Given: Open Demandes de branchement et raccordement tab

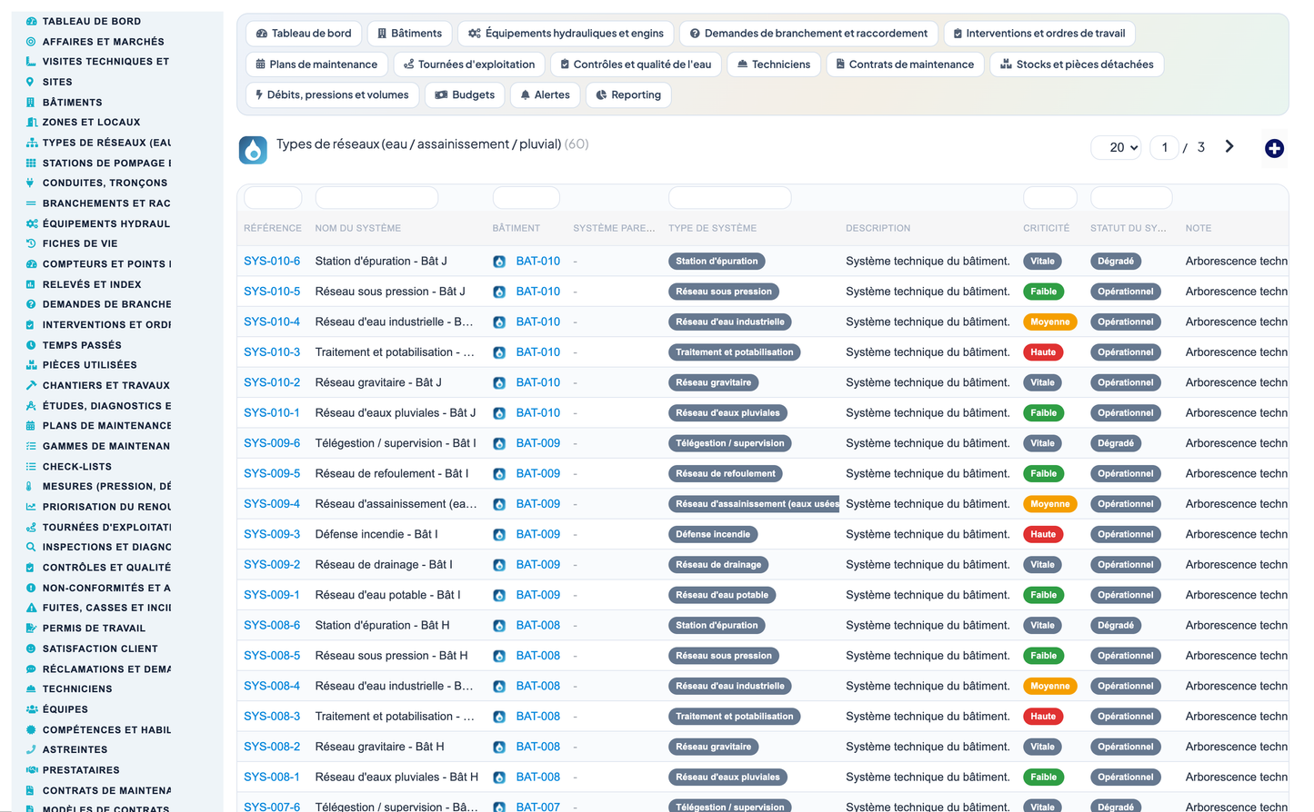Looking at the screenshot, I should tap(808, 34).
